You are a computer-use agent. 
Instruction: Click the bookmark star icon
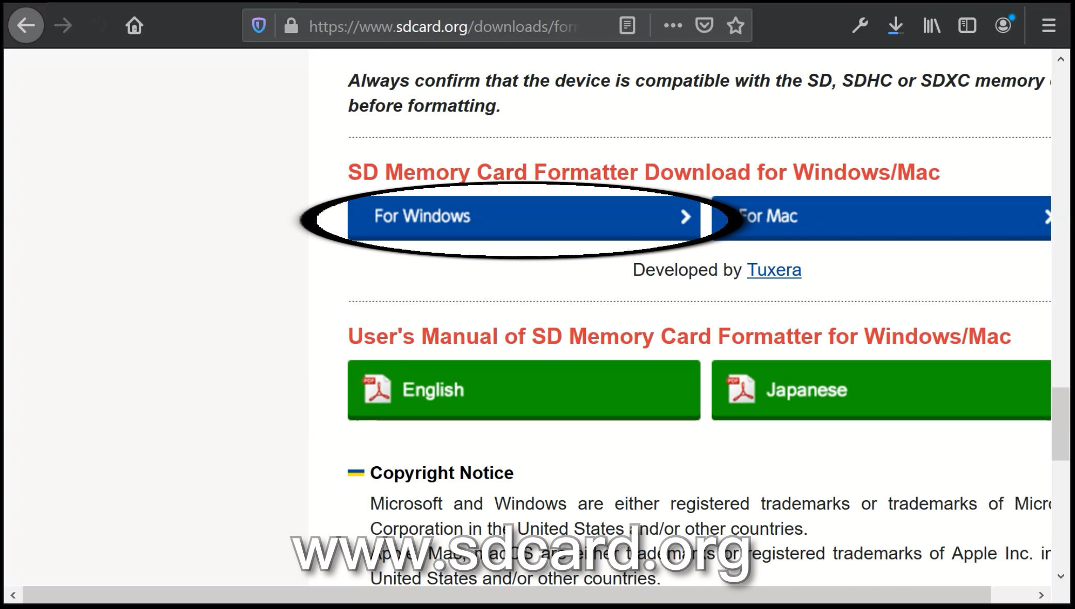click(x=736, y=26)
